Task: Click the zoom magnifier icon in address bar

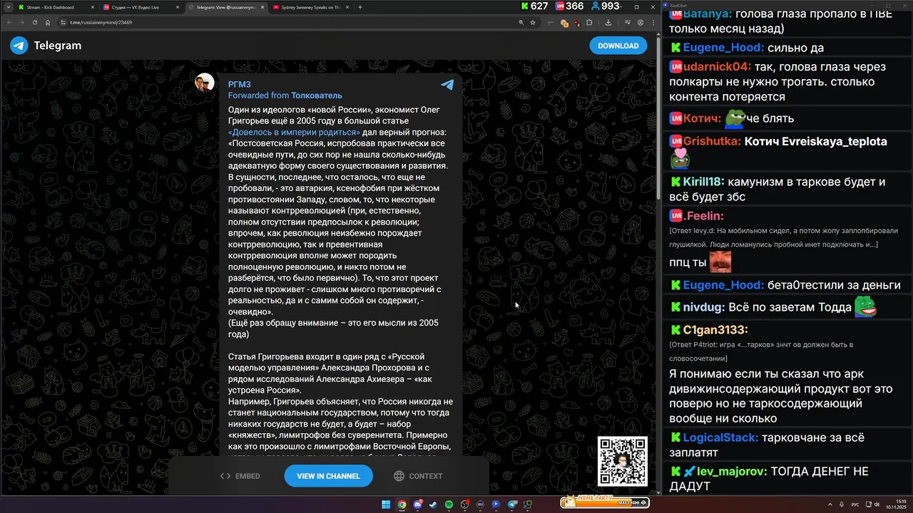Action: pyautogui.click(x=521, y=23)
